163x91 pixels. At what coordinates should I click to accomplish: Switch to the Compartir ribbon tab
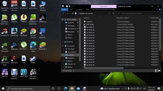tap(79, 10)
